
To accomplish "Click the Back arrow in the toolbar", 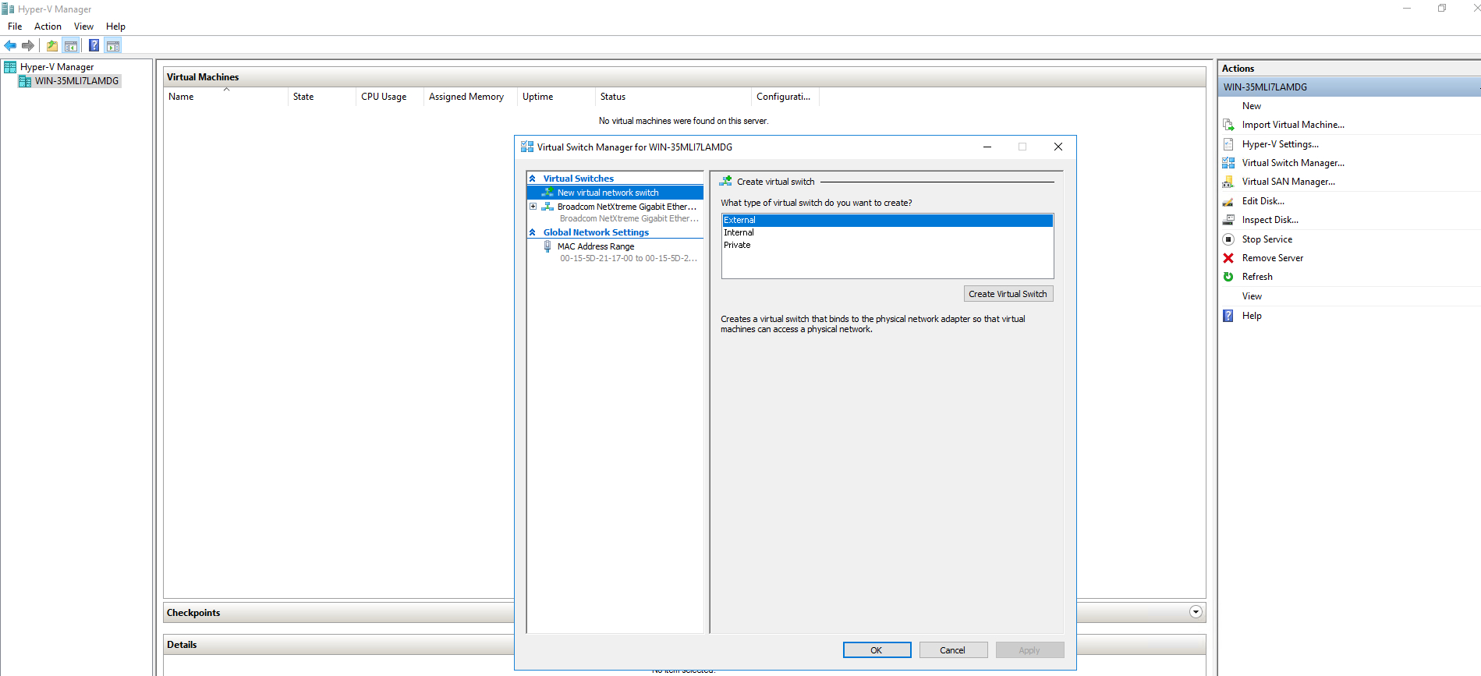I will (10, 45).
